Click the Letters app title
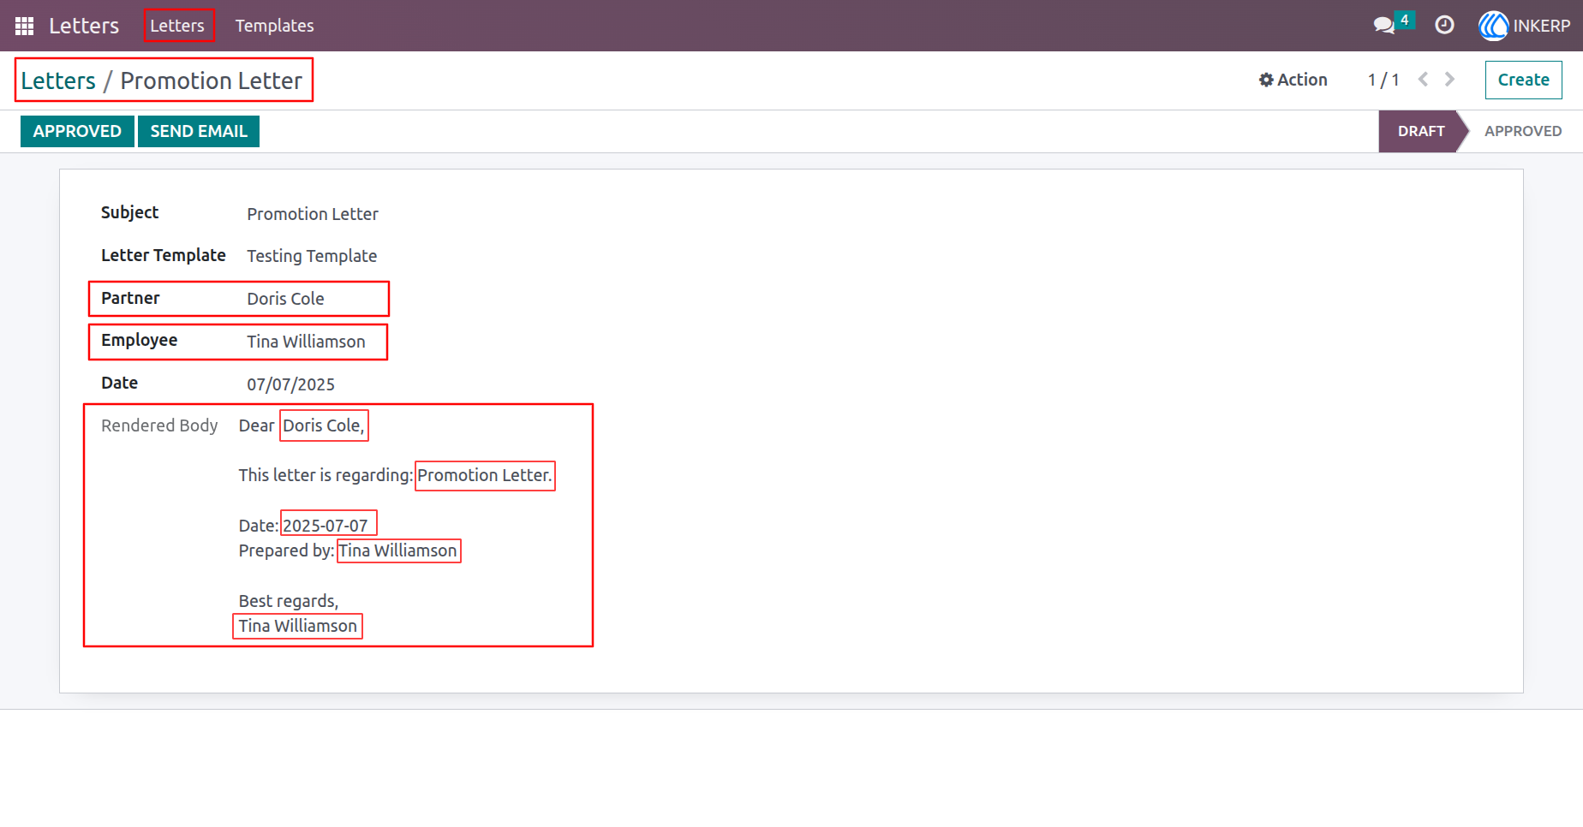 tap(84, 26)
